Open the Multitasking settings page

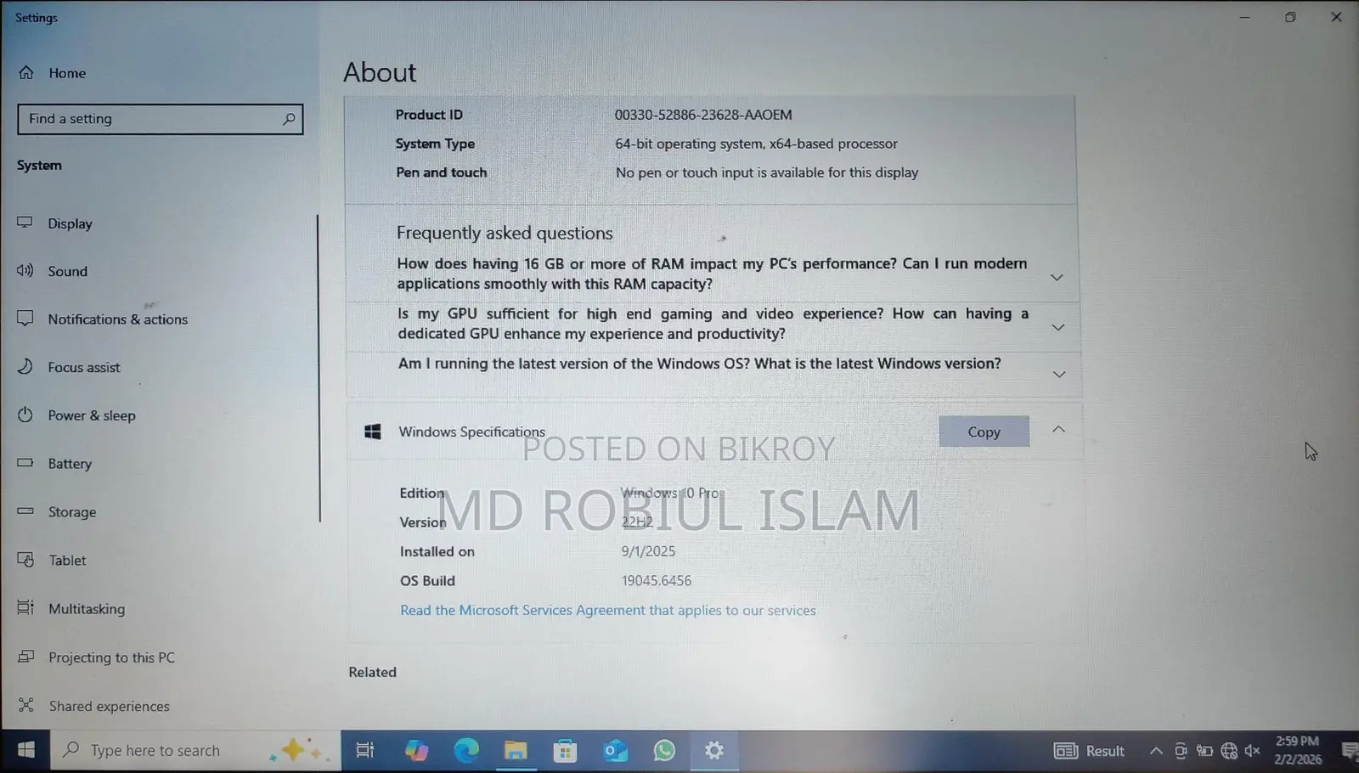[x=86, y=609]
